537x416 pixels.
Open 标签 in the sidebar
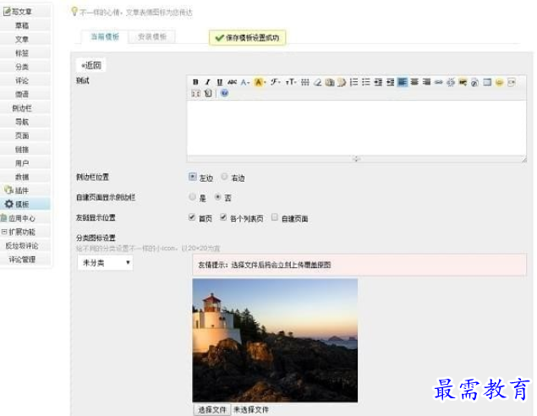pyautogui.click(x=22, y=53)
